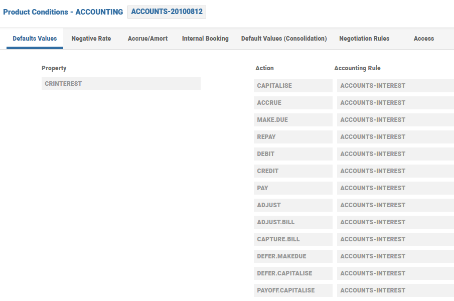
Task: Select the Defaults Values tab
Action: (35, 39)
